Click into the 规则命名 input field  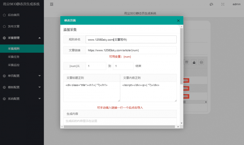point(131,39)
